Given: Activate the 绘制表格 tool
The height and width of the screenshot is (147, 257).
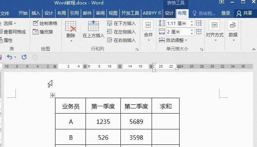Looking at the screenshot, I should click(x=45, y=23).
